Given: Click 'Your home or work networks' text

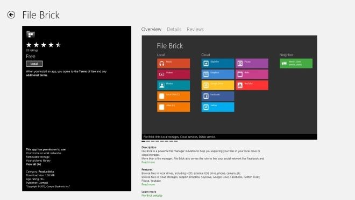Looking at the screenshot, I should click(44, 153).
